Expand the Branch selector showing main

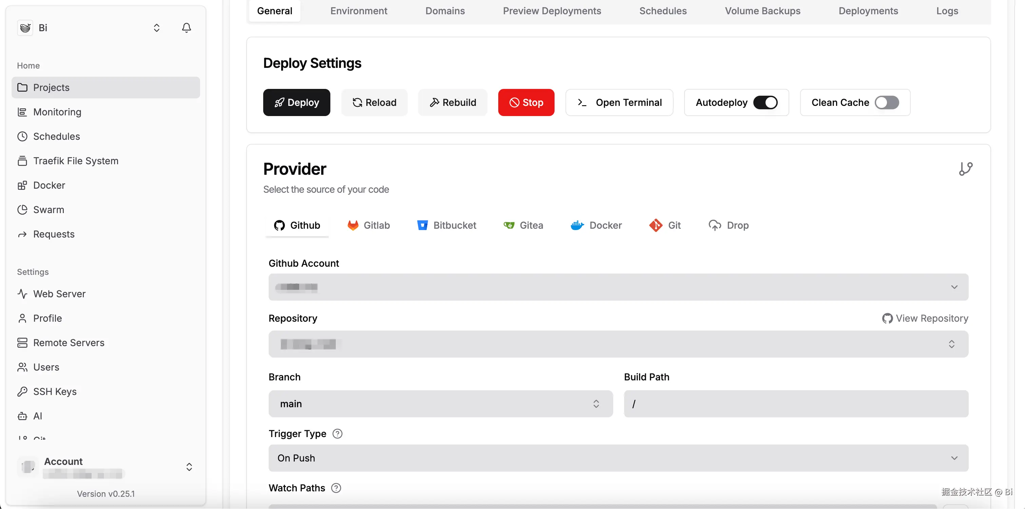tap(440, 404)
